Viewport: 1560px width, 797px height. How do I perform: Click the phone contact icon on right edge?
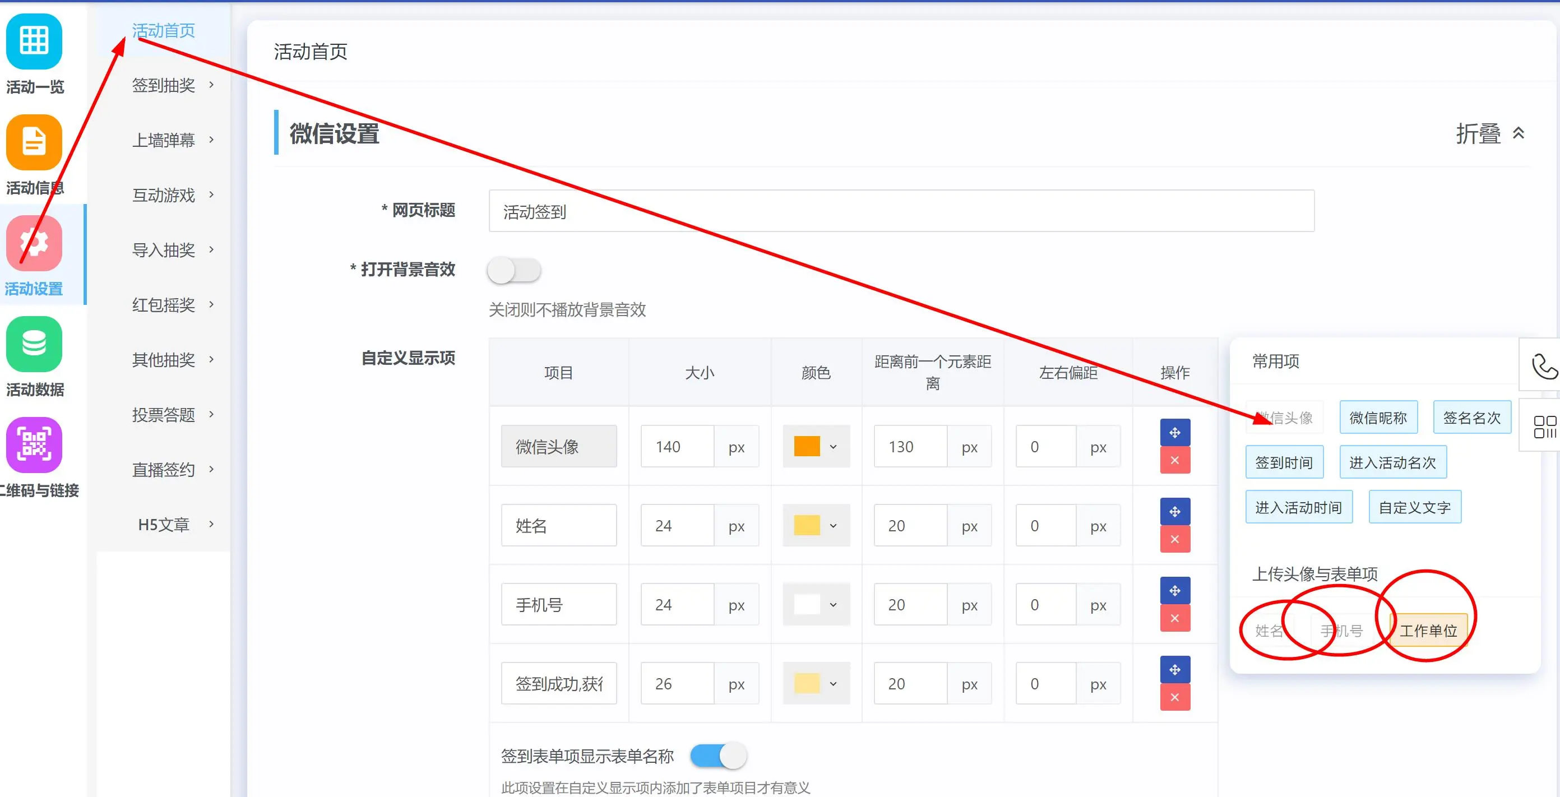(x=1543, y=366)
